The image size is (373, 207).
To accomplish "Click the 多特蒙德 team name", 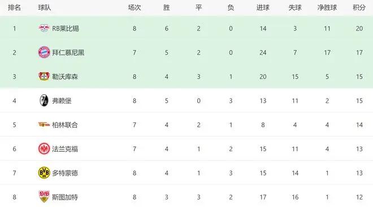I will (65, 173).
